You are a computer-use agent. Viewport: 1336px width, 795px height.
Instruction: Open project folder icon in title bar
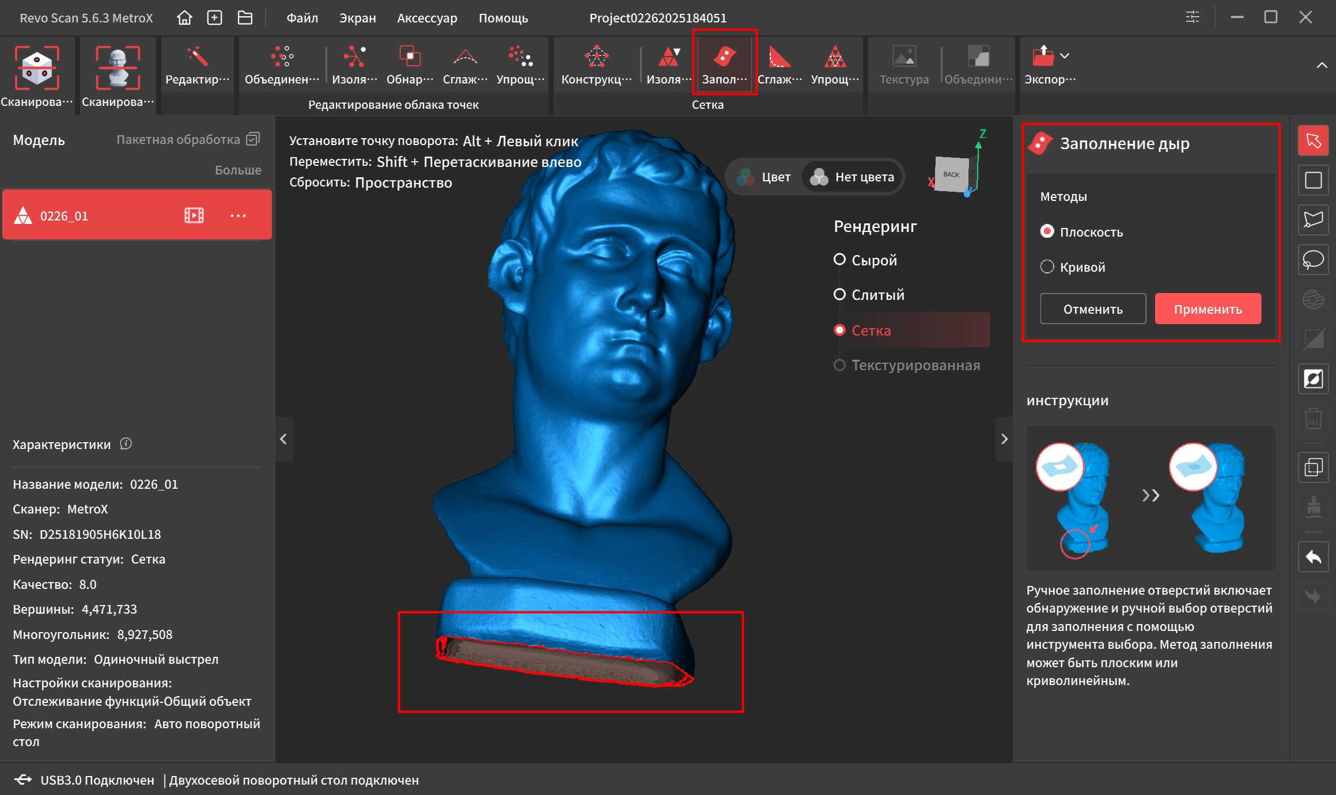coord(245,18)
